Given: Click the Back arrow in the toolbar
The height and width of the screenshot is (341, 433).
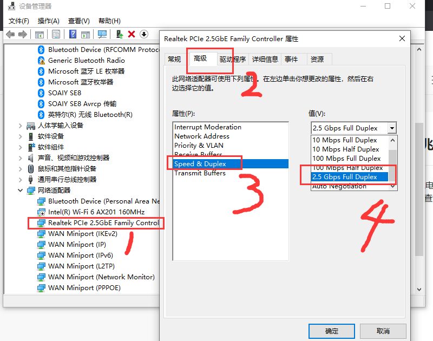Looking at the screenshot, I should (x=10, y=34).
